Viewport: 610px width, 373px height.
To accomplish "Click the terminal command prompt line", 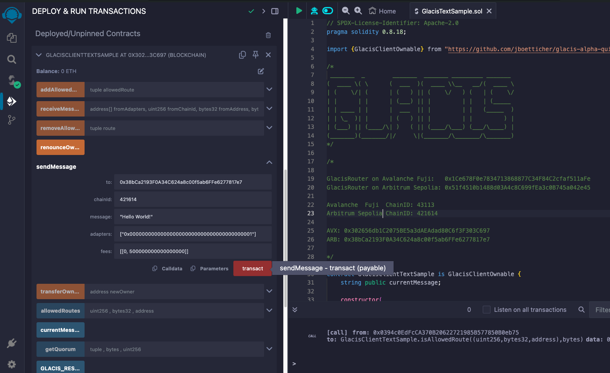I will pos(450,363).
